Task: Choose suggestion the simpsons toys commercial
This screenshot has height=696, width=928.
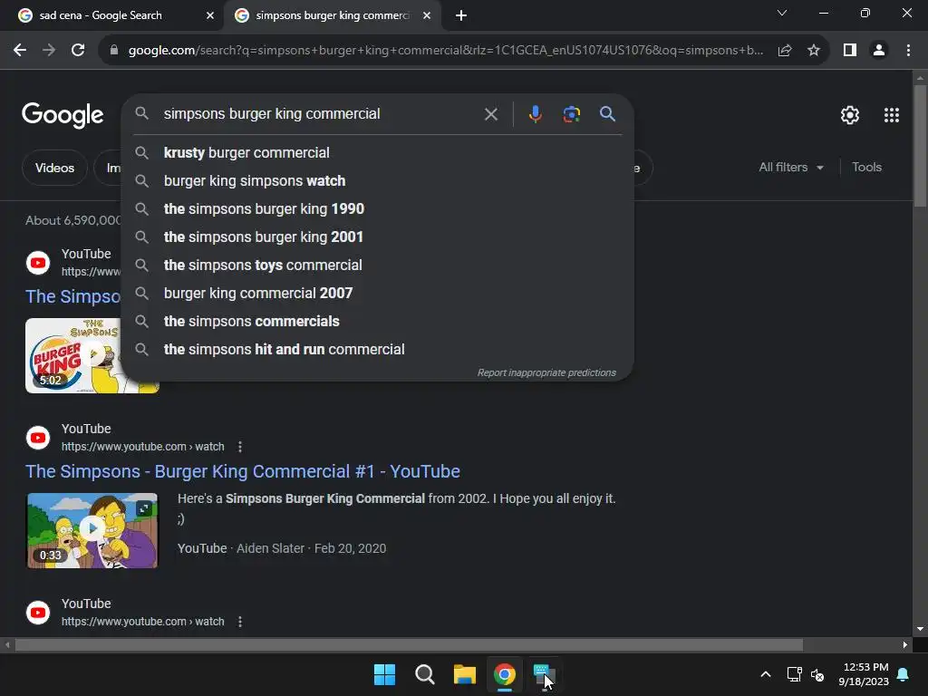Action: 377,266
